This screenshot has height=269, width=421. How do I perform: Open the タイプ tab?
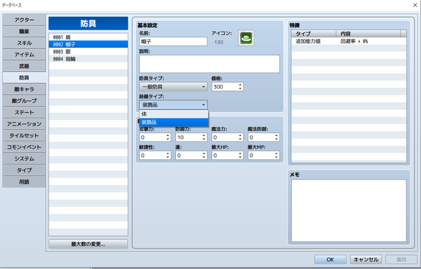(24, 170)
